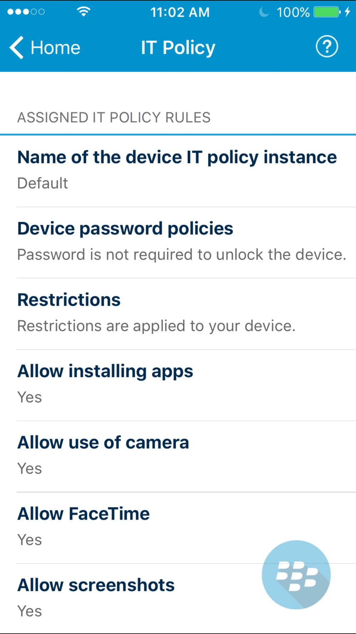Screen dimensions: 356x634
Task: Tap the battery indicator icon
Action: [327, 12]
